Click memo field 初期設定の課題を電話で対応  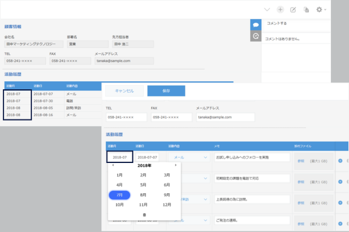coord(252,178)
